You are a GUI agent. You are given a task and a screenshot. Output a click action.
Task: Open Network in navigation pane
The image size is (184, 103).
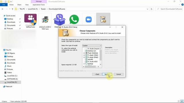click(x=9, y=86)
